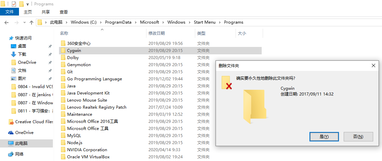Click the Maintenance folder icon
The width and height of the screenshot is (382, 161).
pyautogui.click(x=63, y=114)
